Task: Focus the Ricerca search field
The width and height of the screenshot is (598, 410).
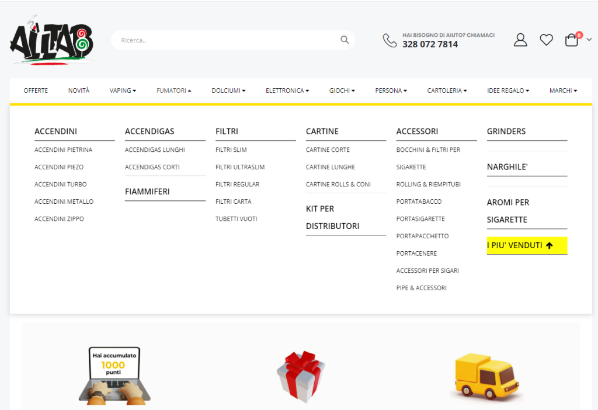Action: 232,40
